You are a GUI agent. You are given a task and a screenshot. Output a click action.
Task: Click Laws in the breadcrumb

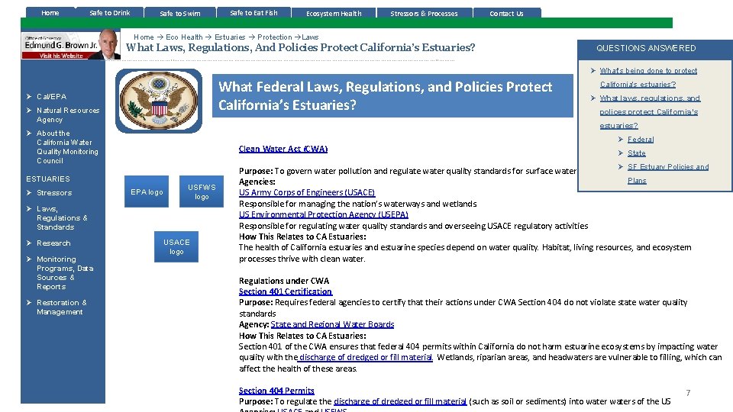[310, 37]
